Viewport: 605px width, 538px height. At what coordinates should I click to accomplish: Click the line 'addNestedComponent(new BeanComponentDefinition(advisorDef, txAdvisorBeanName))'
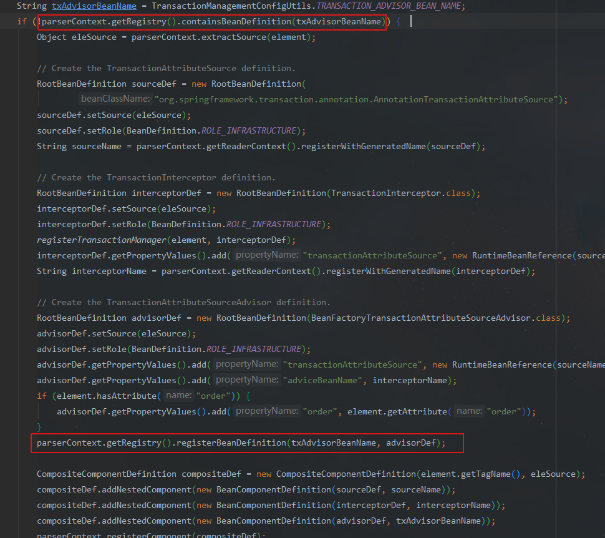pos(266,521)
